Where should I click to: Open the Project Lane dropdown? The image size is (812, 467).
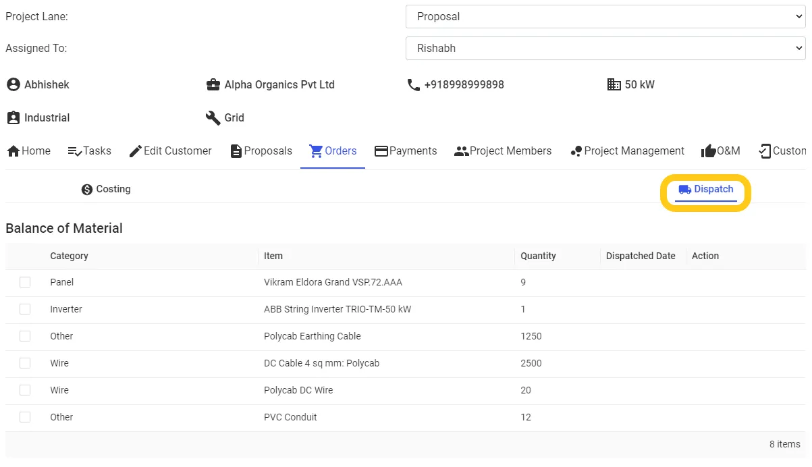click(605, 17)
